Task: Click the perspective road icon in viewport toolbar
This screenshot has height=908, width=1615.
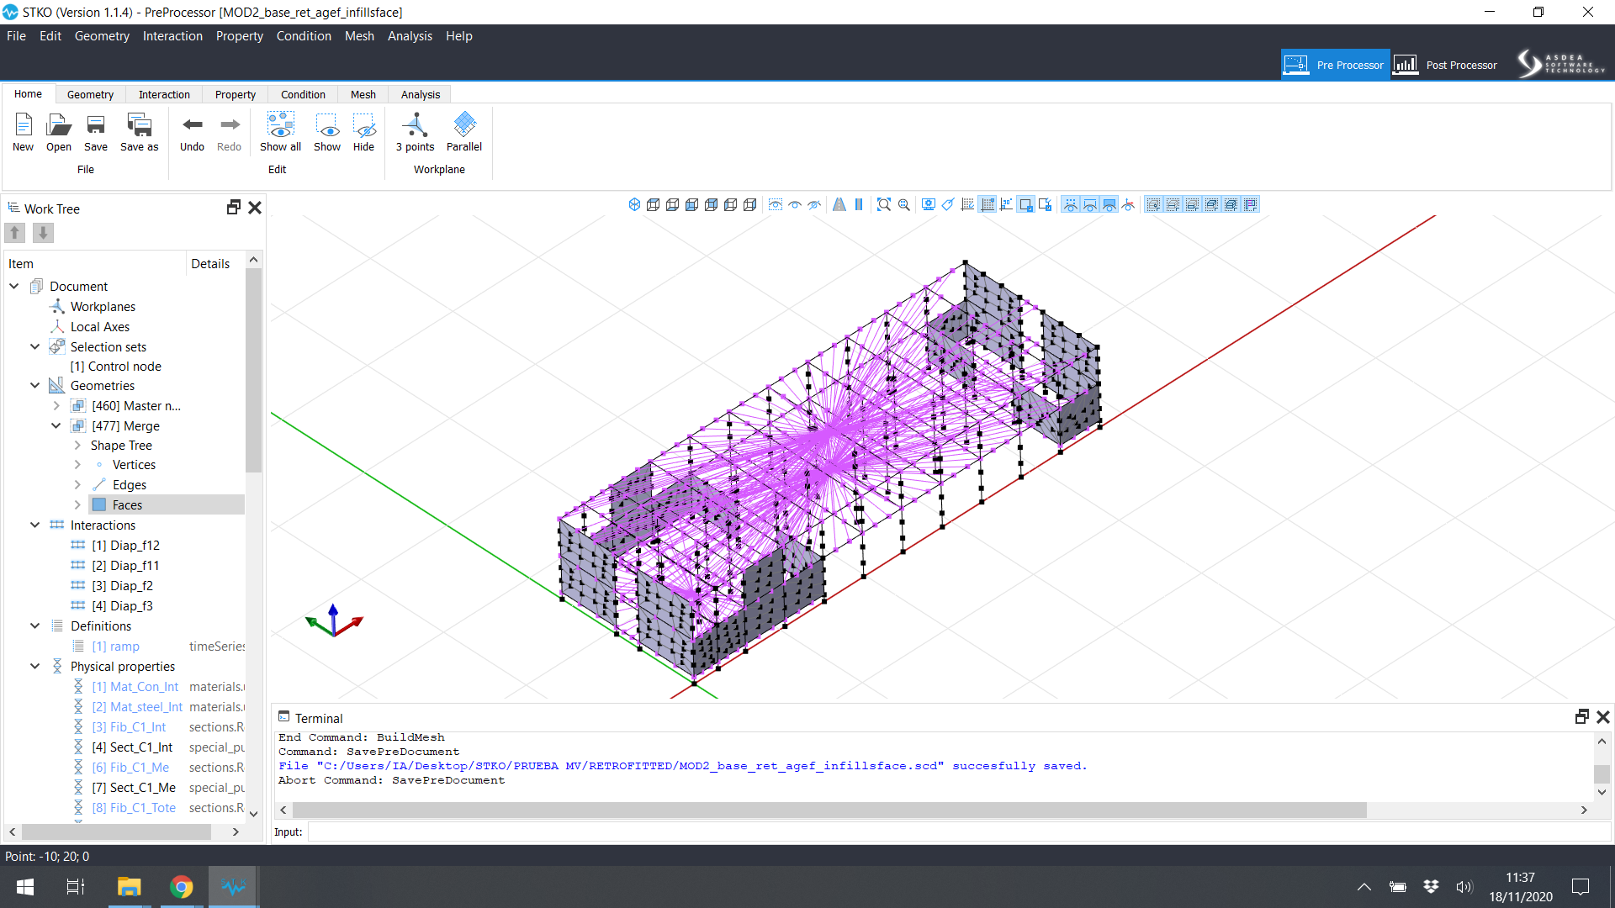Action: pyautogui.click(x=839, y=204)
